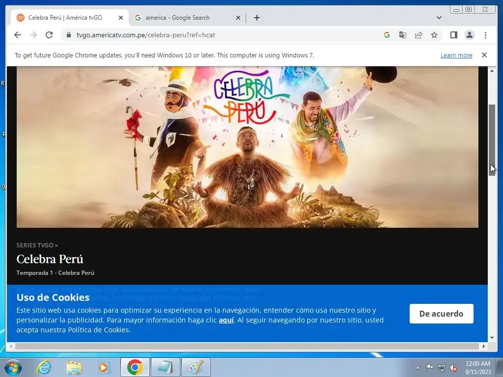Expand tab search dropdown arrow
The image size is (503, 377).
click(x=439, y=18)
